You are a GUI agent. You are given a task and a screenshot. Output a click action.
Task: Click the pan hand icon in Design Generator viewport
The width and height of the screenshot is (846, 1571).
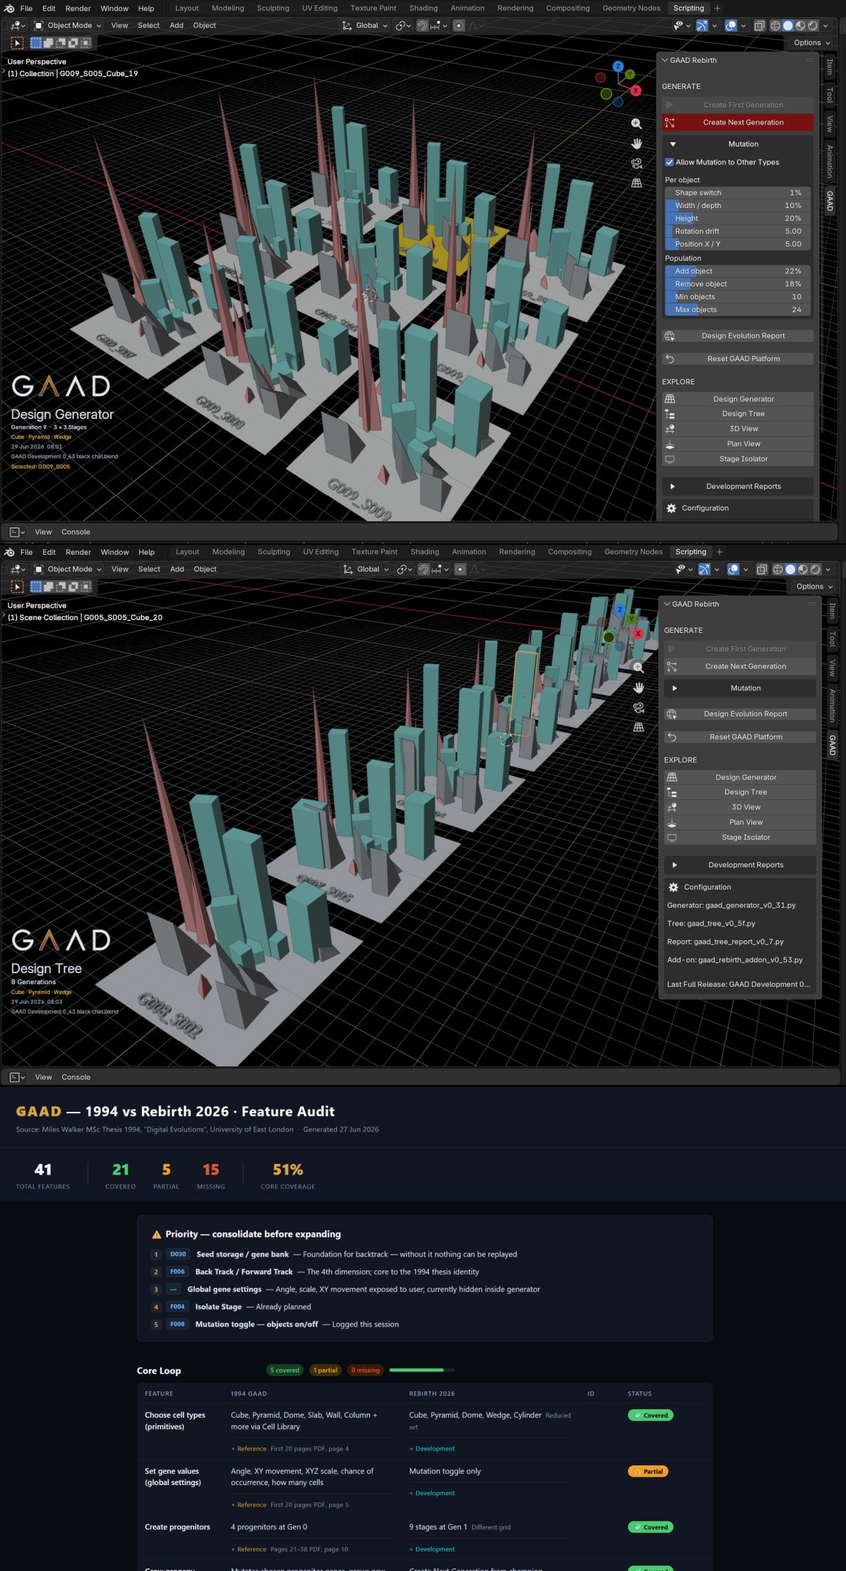pos(636,143)
